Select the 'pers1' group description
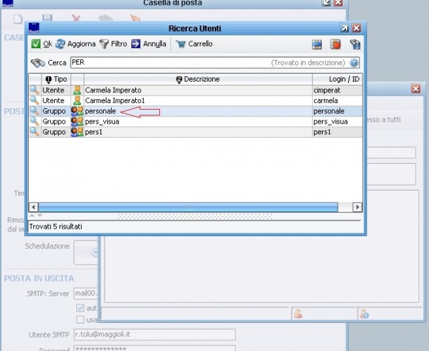 [x=94, y=132]
